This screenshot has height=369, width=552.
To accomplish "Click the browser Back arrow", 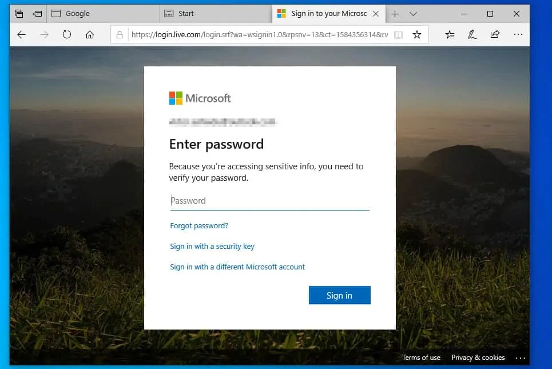I will (22, 35).
